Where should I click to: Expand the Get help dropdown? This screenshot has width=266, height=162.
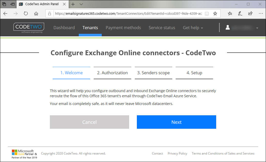(x=193, y=28)
